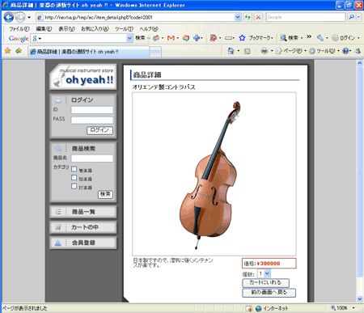Tick the 弦楽器 category checkbox

point(74,178)
